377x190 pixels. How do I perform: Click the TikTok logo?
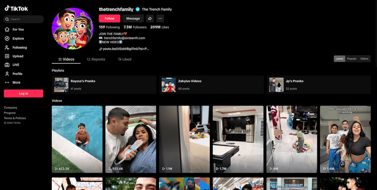(16, 9)
